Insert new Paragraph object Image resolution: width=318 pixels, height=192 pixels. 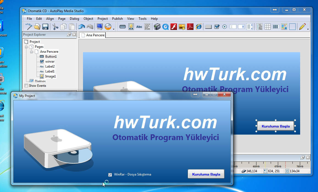pos(147,27)
